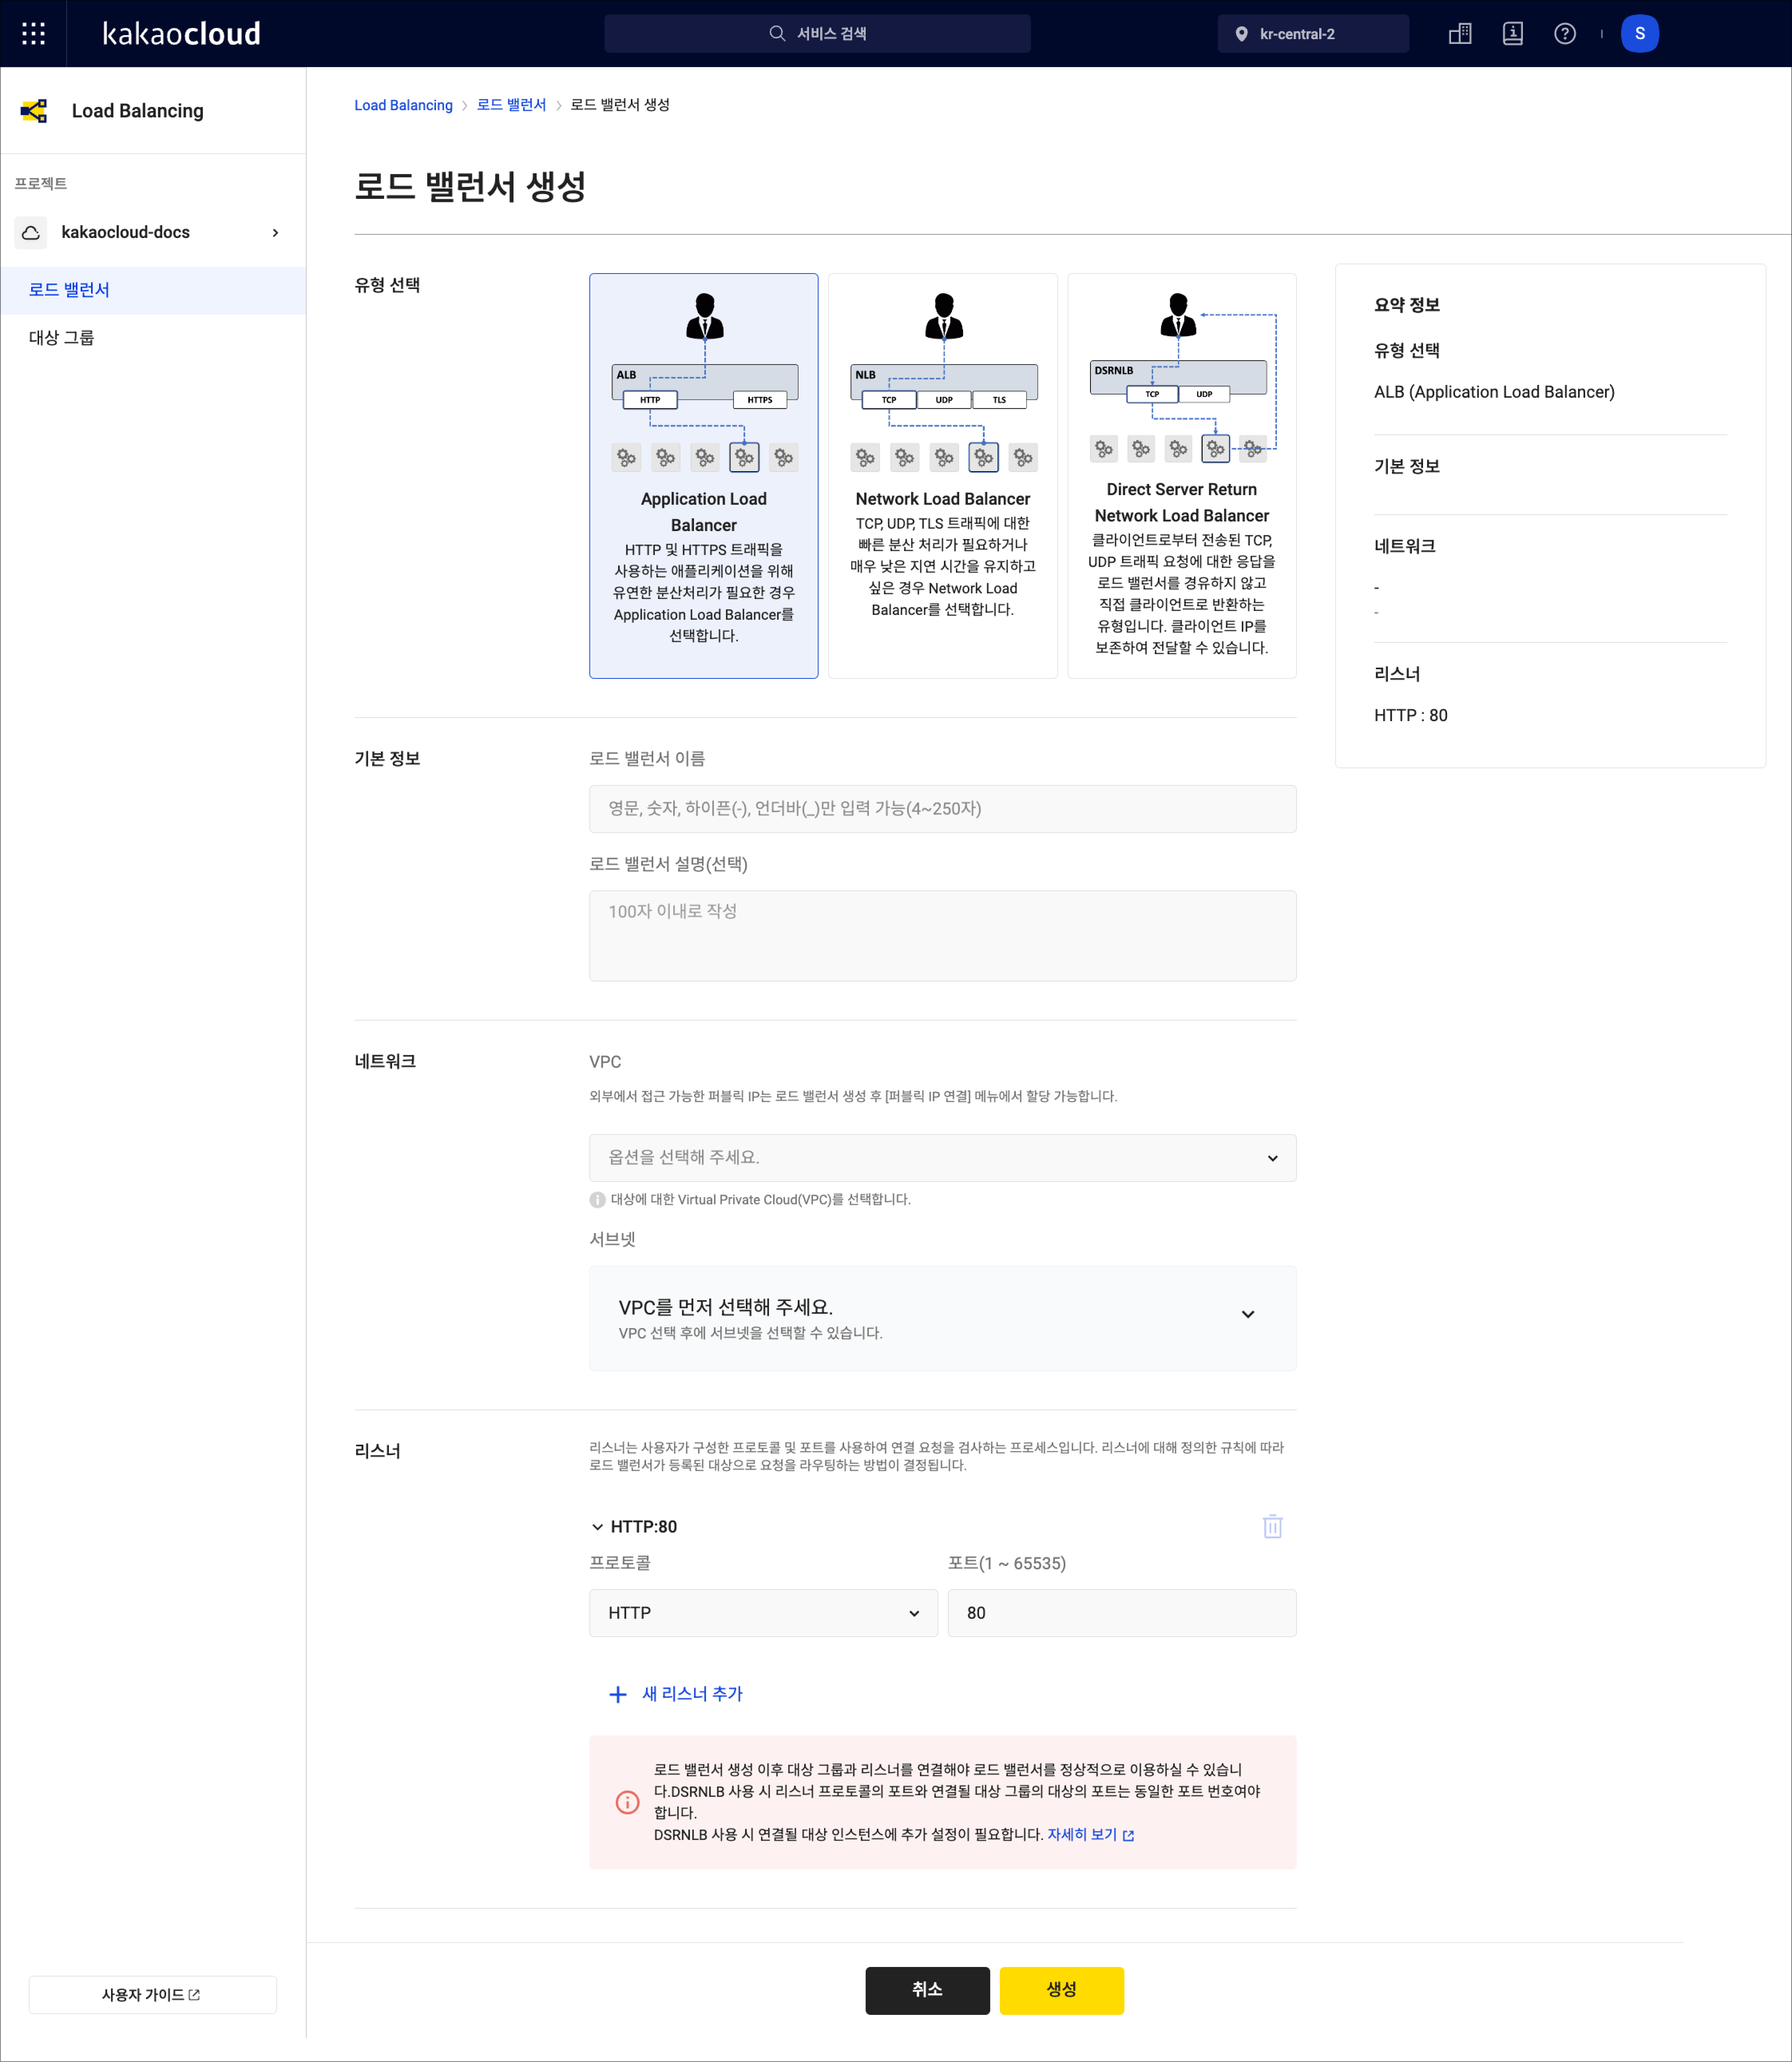Click the 취소 button
This screenshot has height=2062, width=1792.
(x=927, y=1990)
